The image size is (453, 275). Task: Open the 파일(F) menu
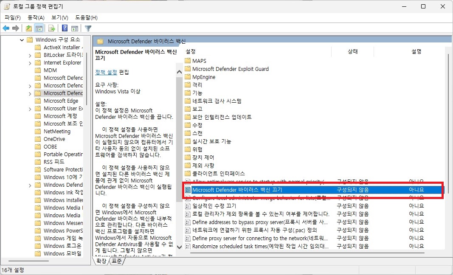click(13, 18)
